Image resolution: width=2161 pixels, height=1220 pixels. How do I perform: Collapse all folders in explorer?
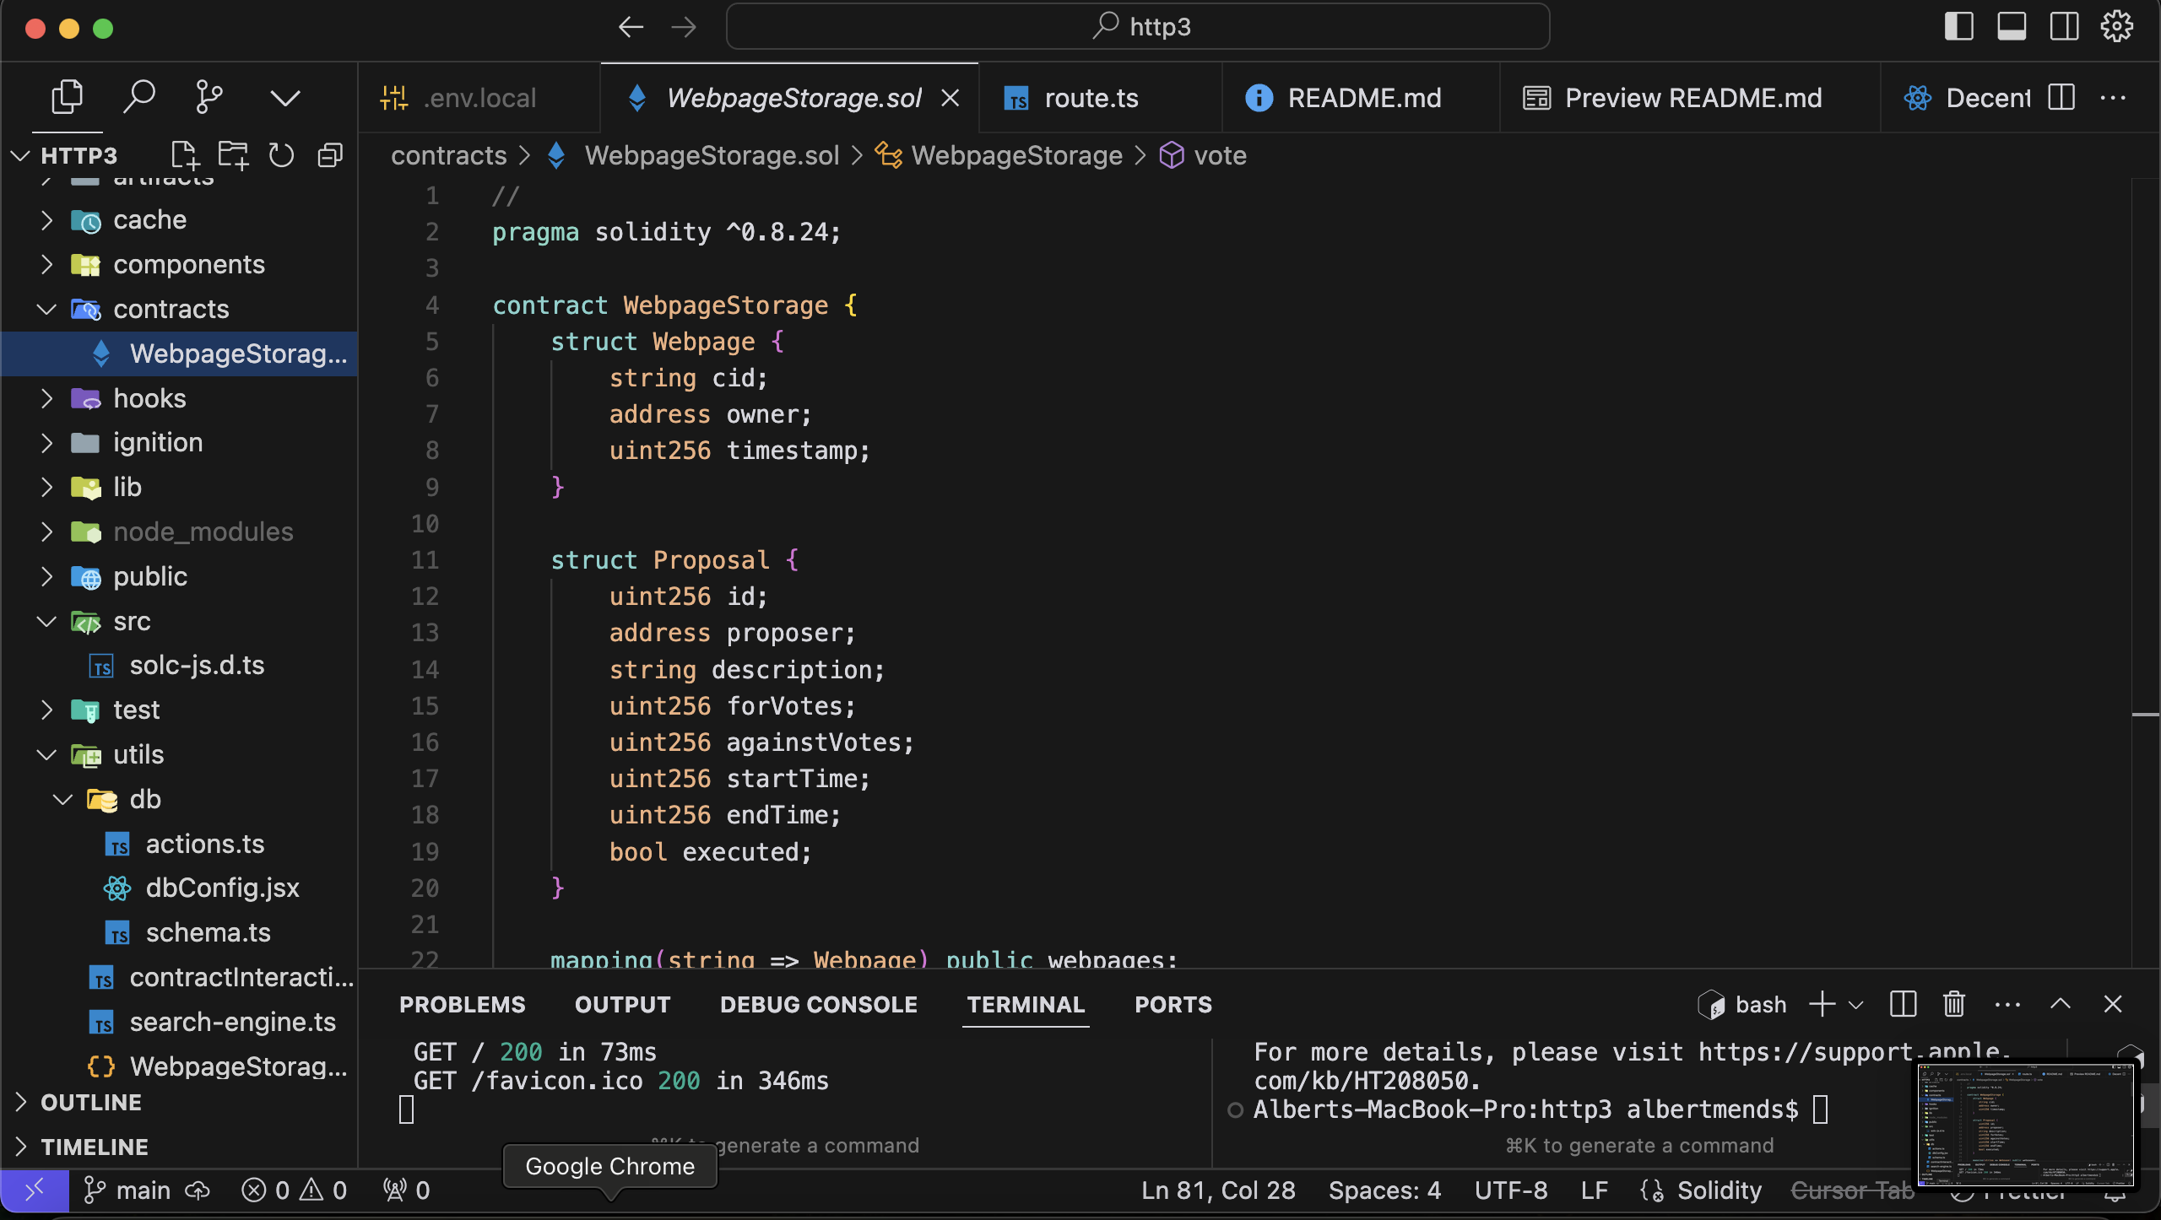tap(330, 155)
